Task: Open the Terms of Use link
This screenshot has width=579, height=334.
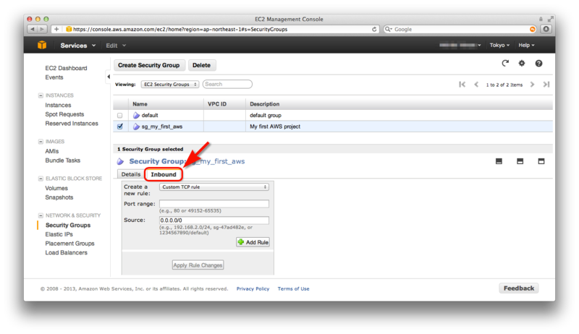Action: [294, 288]
